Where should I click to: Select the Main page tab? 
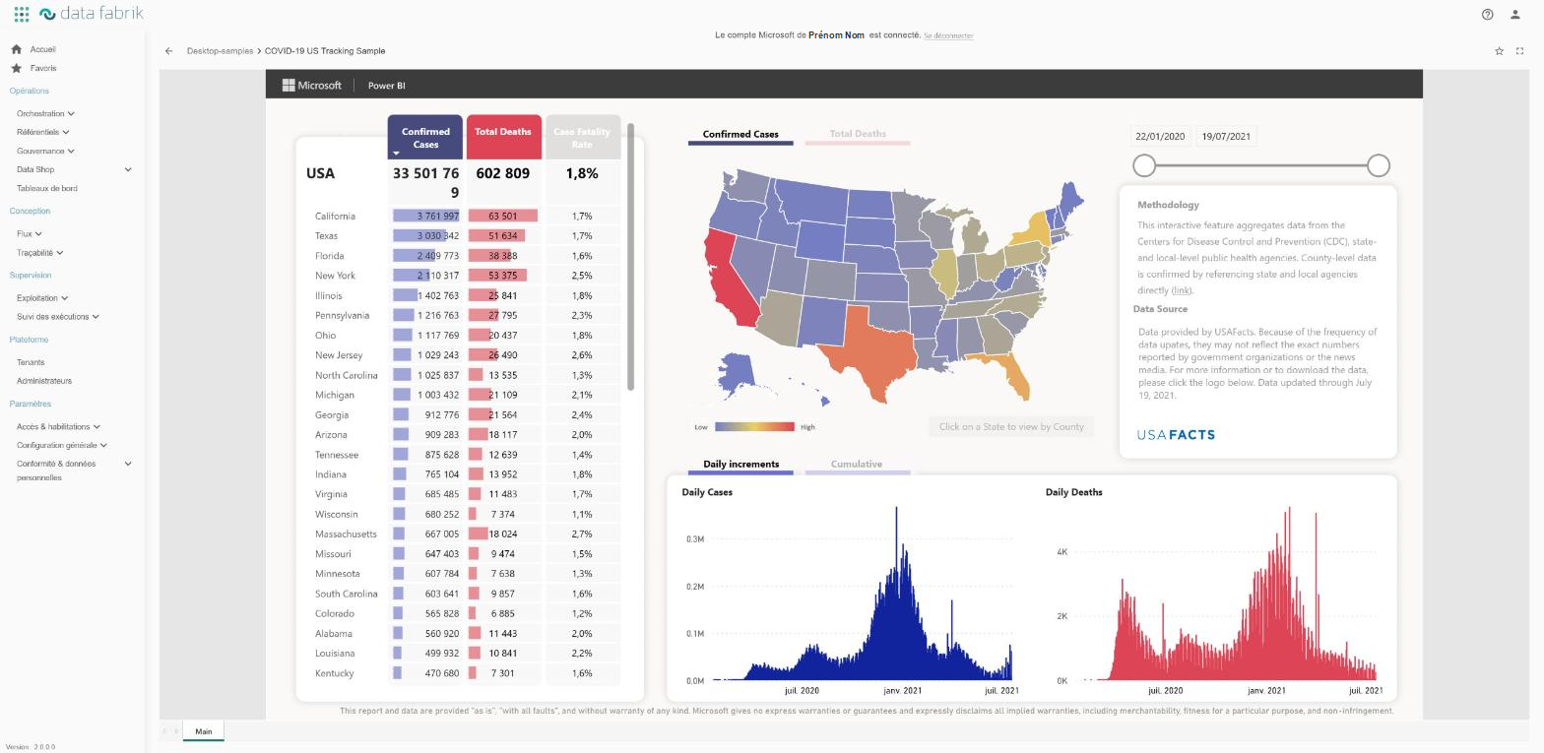click(204, 731)
